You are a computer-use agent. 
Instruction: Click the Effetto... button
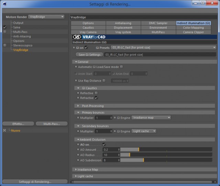pos(18,124)
